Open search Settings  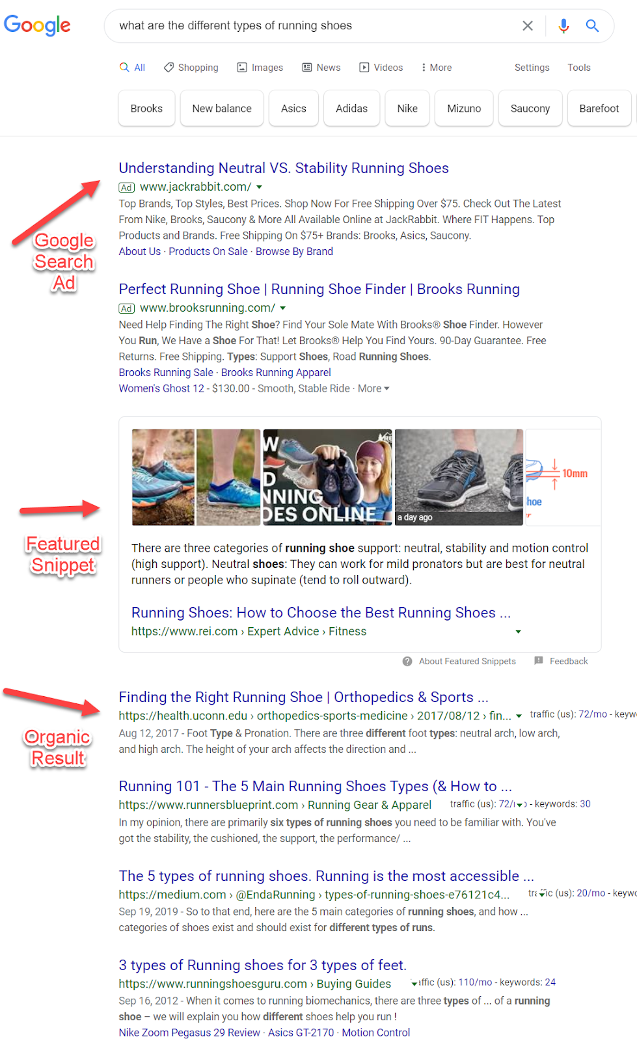click(532, 68)
